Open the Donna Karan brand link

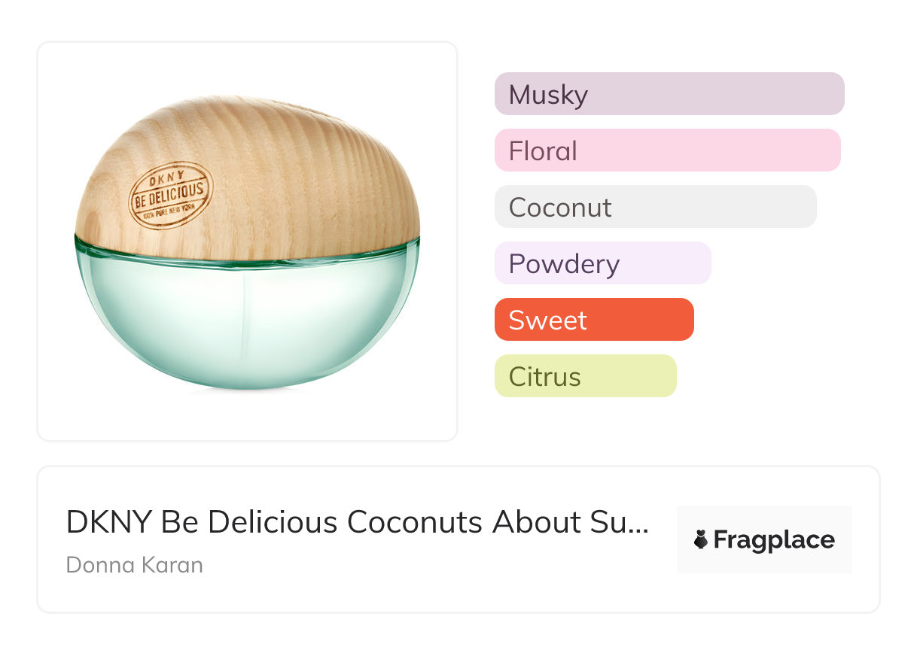135,565
